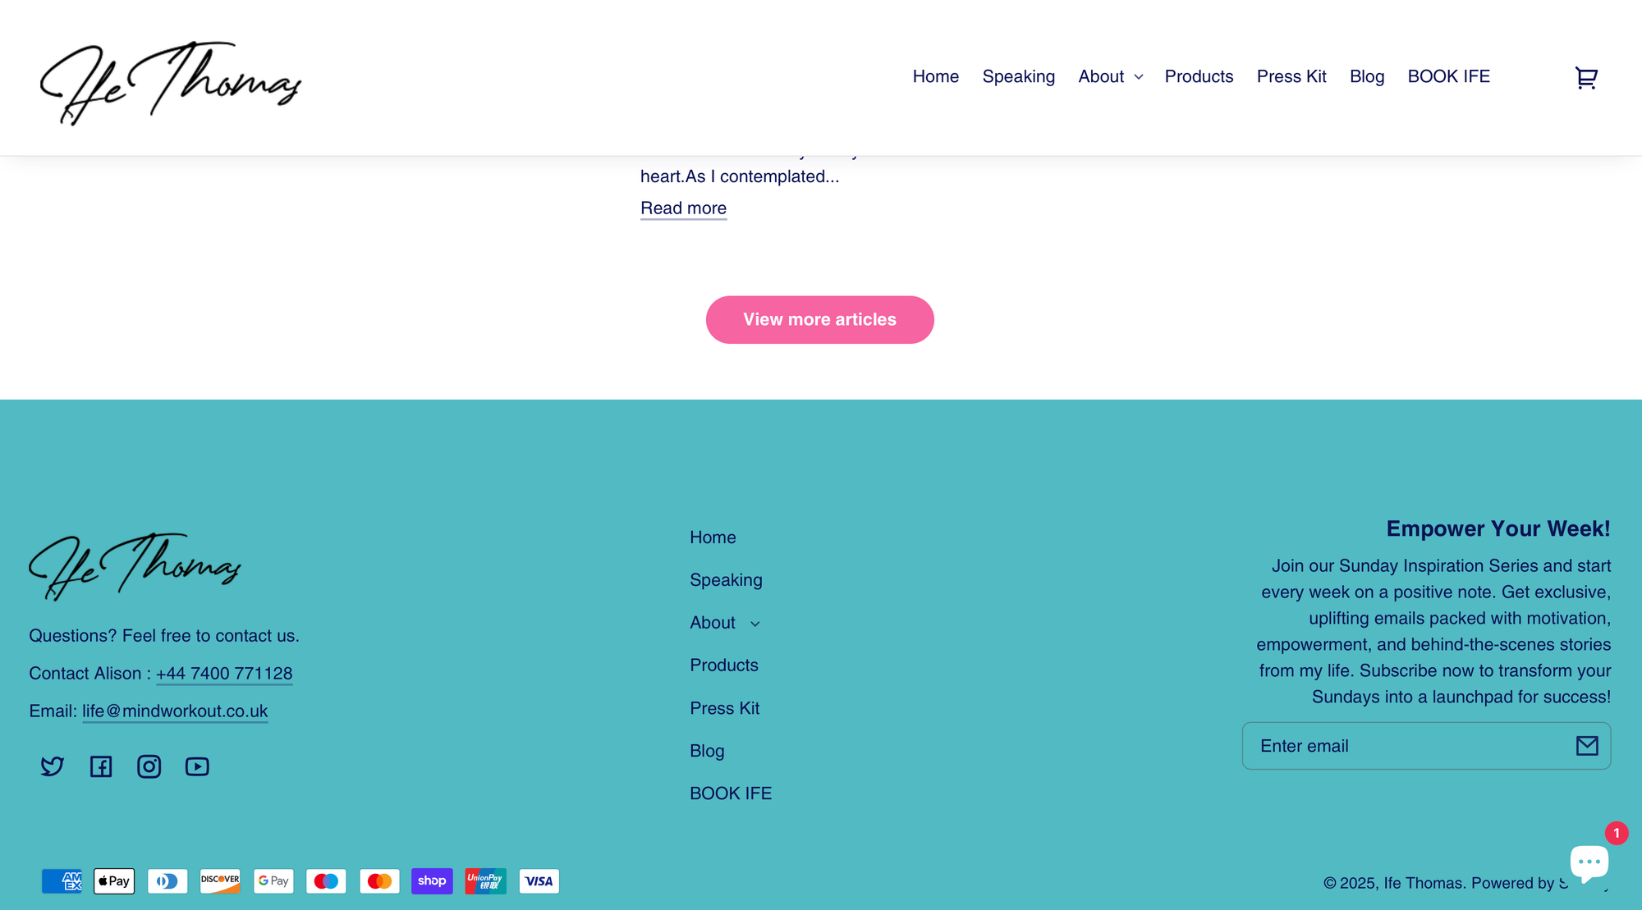
Task: Open the Twitter social icon
Action: [53, 766]
